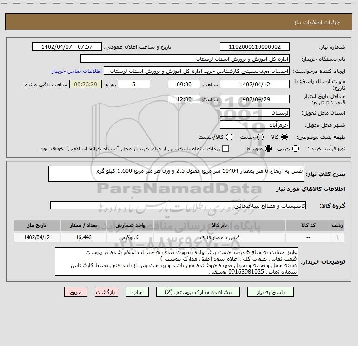The width and height of the screenshot is (358, 346).
Task: Click the تعداد / مقدار column header
Action: point(84,225)
